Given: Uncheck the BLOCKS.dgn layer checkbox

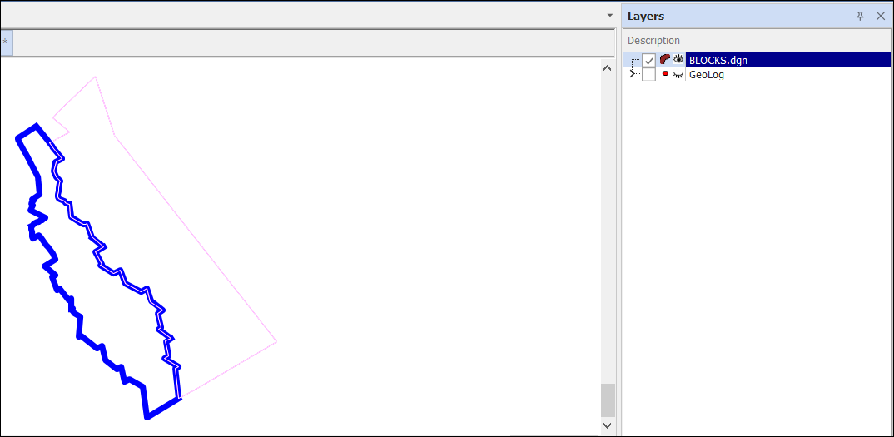Looking at the screenshot, I should coord(649,60).
